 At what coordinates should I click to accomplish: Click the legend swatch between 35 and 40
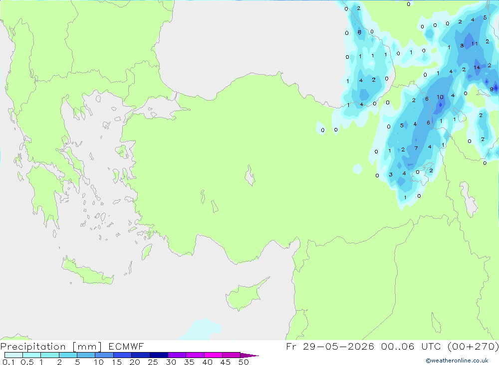click(195, 355)
